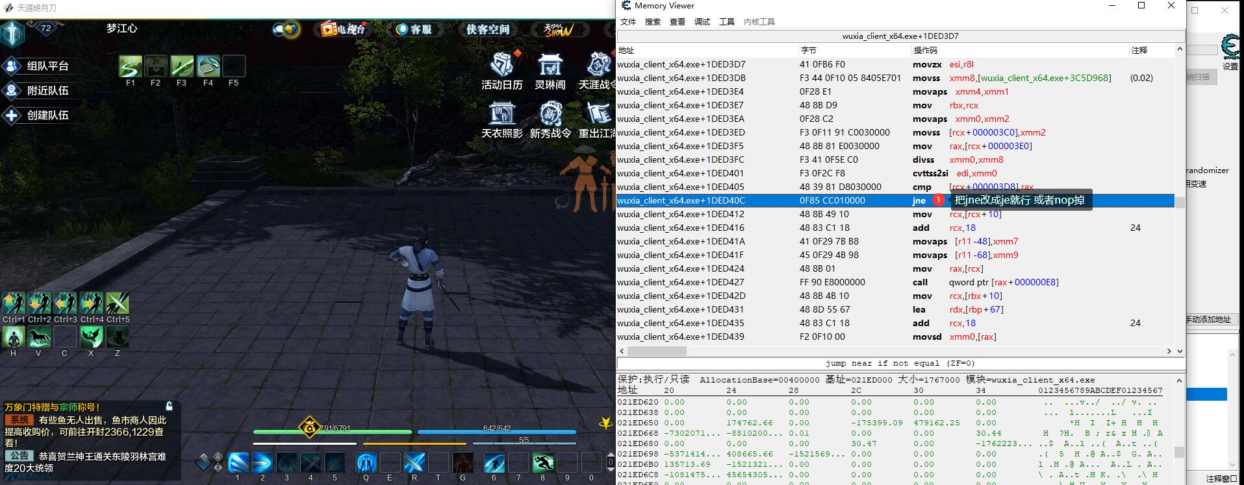Summon the mount with the V icon
The image size is (1244, 485).
40,337
